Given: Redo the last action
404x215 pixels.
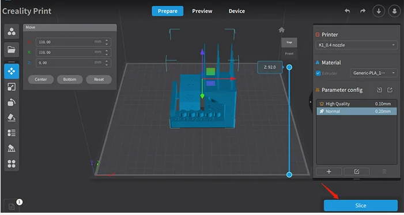Looking at the screenshot, I should [x=363, y=11].
